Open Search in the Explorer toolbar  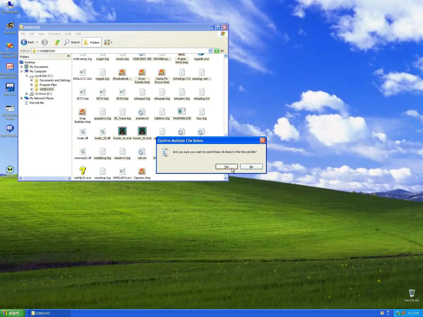[72, 42]
